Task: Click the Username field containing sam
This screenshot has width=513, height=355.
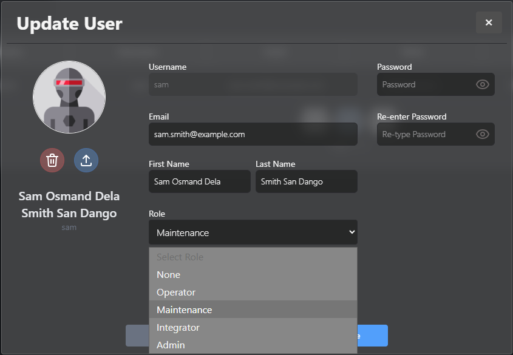Action: [x=253, y=84]
